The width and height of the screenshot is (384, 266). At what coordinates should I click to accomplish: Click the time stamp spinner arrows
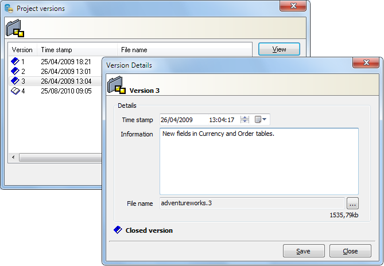tap(245, 120)
